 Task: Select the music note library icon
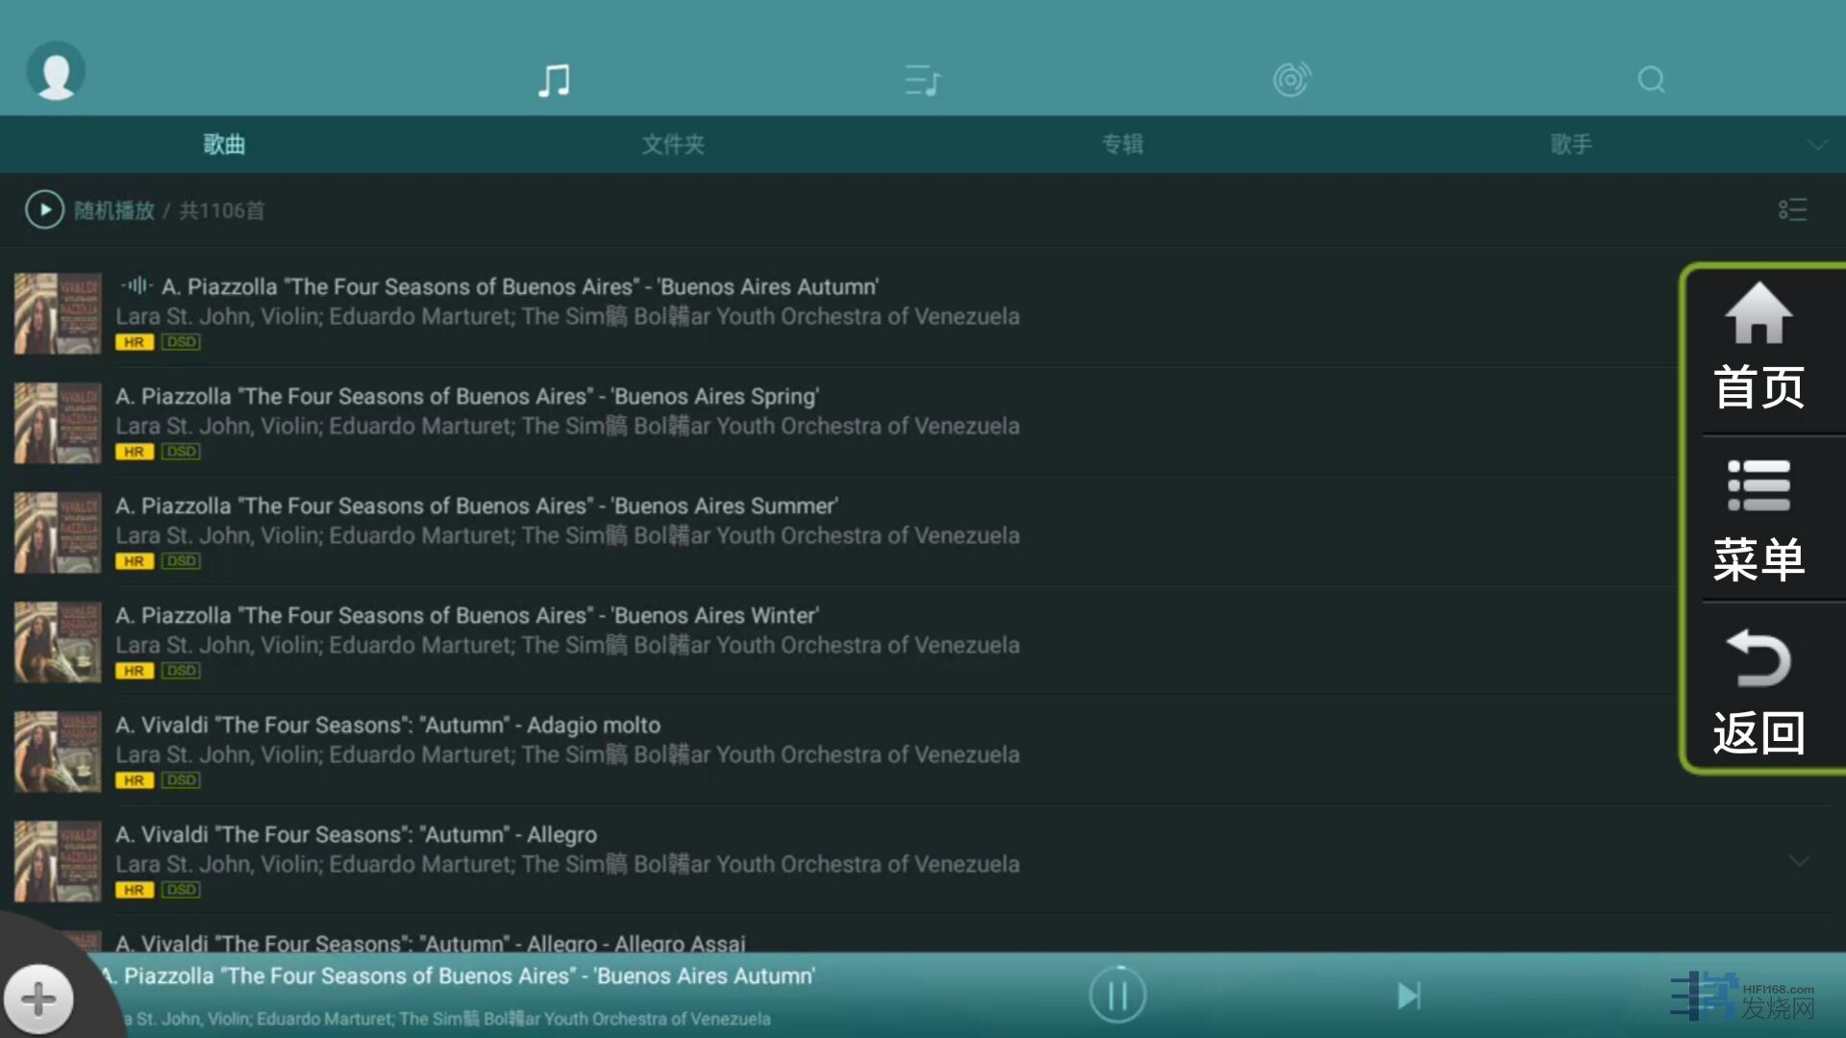[x=554, y=80]
